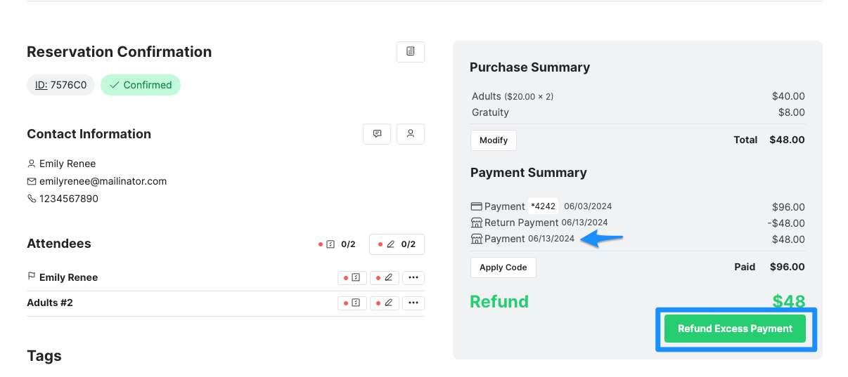This screenshot has width=848, height=377.
Task: Open the reservation document icon button
Action: click(411, 52)
